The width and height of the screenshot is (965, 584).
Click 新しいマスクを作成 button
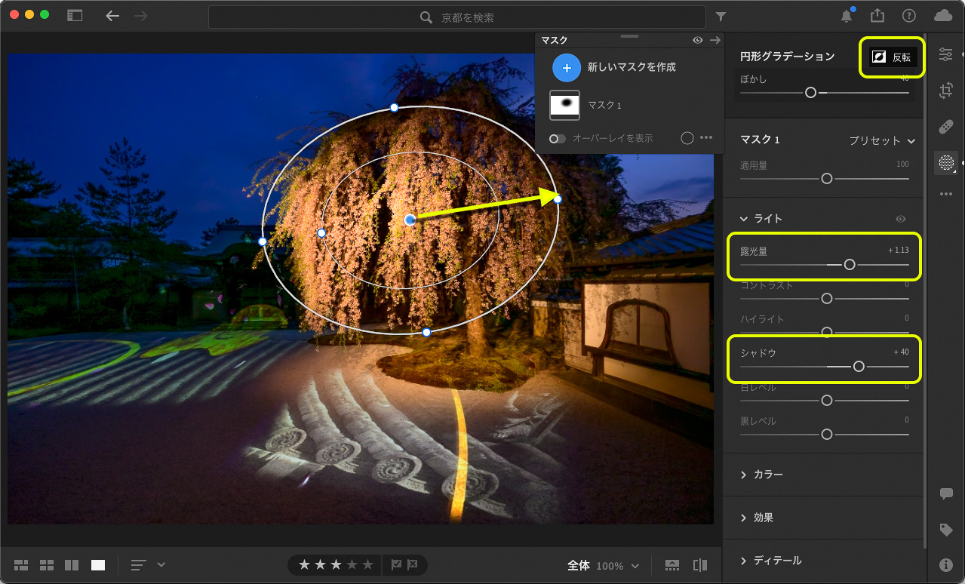click(x=567, y=67)
